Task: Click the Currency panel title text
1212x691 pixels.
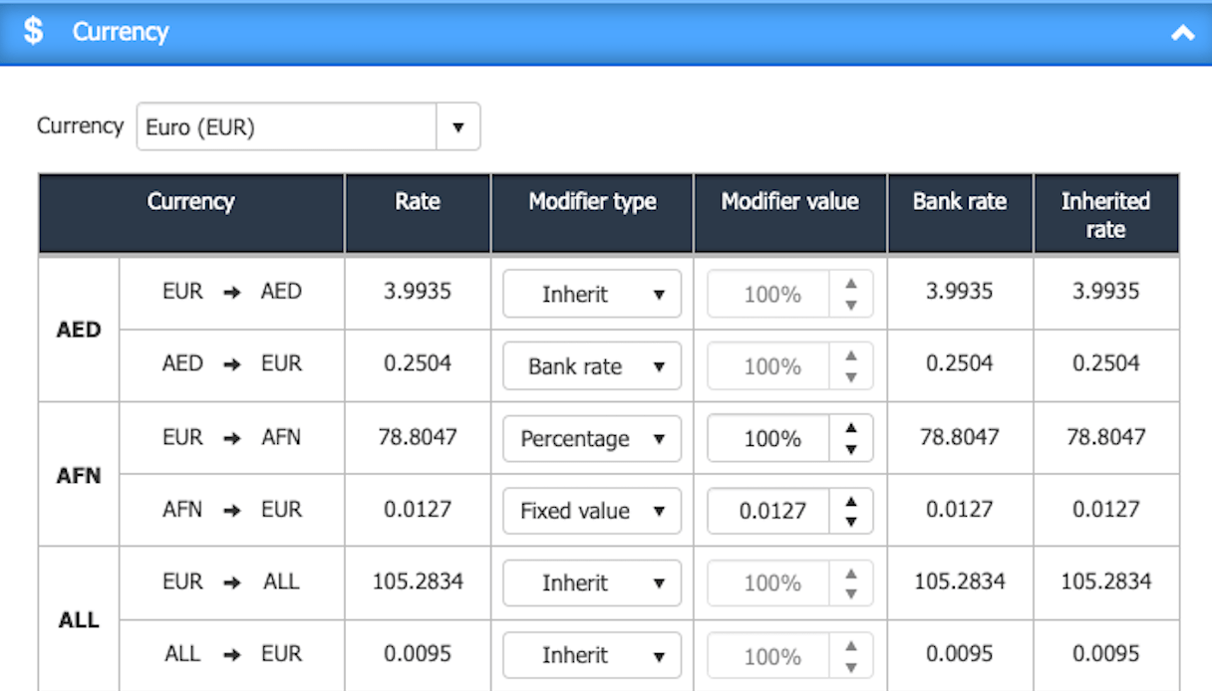Action: coord(121,32)
